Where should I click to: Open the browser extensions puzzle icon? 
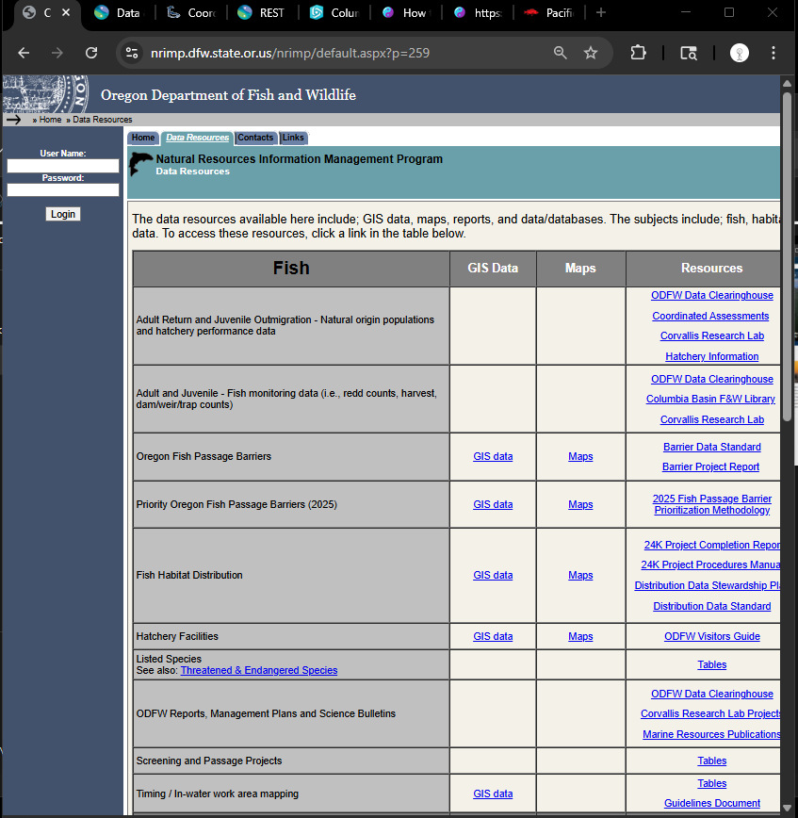click(638, 53)
